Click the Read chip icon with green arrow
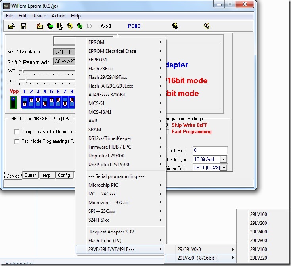The height and width of the screenshot is (266, 291). point(50,26)
